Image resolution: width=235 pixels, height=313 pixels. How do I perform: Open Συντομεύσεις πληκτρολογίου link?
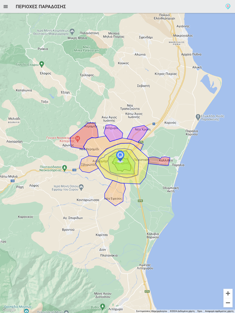click(152, 311)
